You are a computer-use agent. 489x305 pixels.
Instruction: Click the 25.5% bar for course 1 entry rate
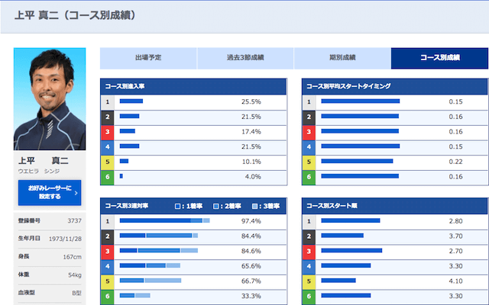click(x=131, y=101)
